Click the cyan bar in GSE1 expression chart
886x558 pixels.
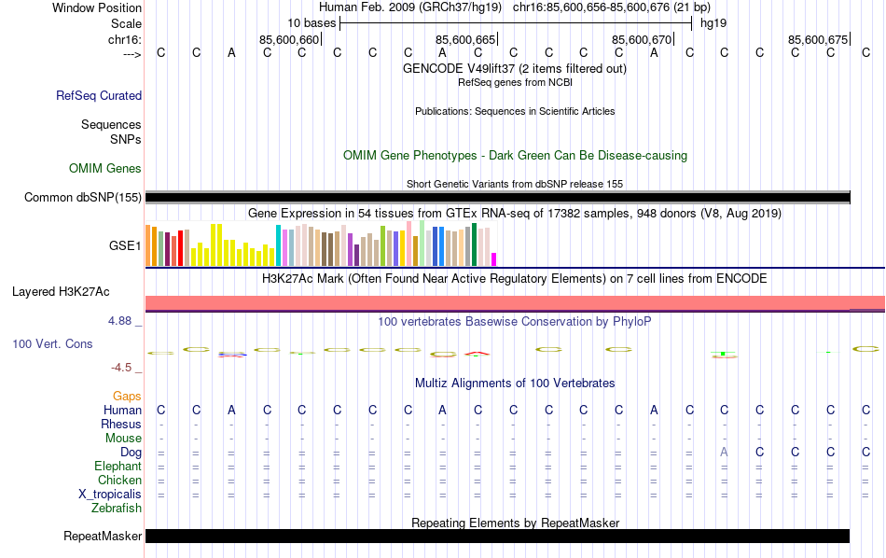(x=279, y=245)
